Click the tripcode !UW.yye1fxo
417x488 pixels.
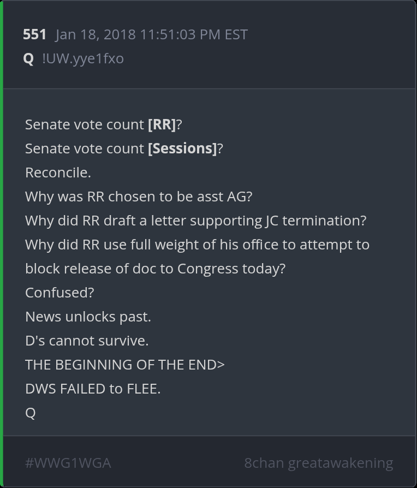[82, 58]
